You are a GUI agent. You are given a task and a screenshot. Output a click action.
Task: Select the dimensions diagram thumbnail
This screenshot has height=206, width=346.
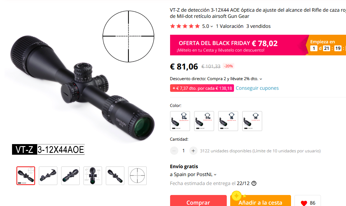pyautogui.click(x=93, y=176)
